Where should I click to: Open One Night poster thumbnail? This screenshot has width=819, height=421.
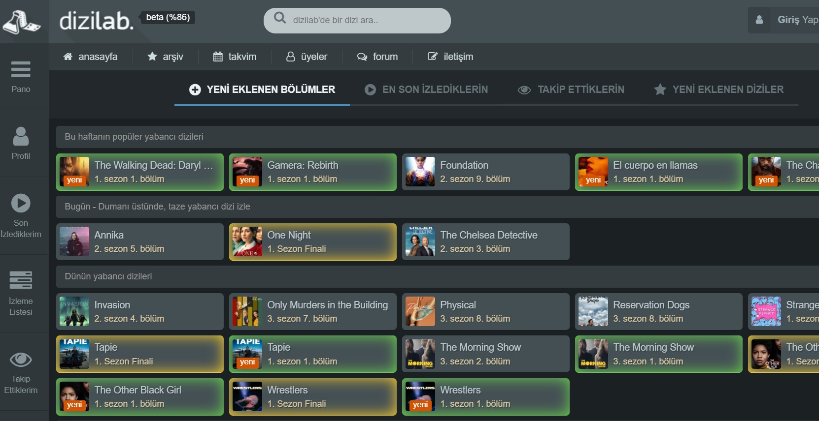pos(247,241)
